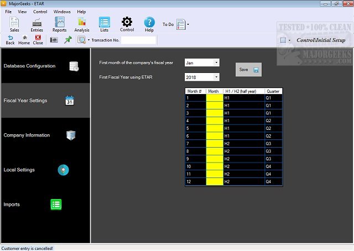This screenshot has width=354, height=251.
Task: Expand the arrow beside Control\Initial Setup
Action: (x=290, y=40)
